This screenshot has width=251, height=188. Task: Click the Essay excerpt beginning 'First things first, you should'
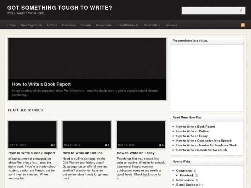141,168
